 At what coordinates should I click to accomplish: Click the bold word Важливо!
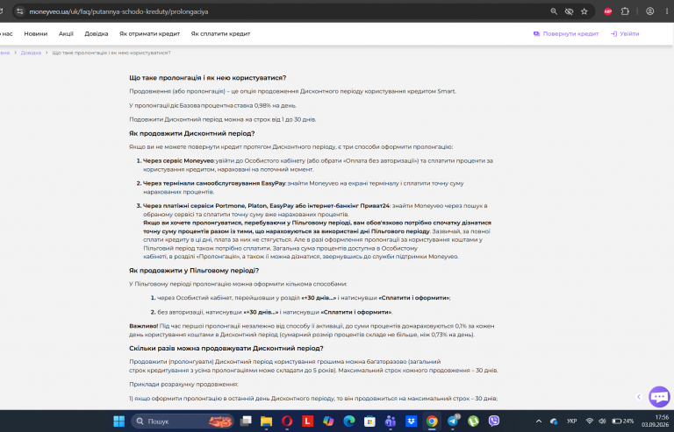point(144,326)
